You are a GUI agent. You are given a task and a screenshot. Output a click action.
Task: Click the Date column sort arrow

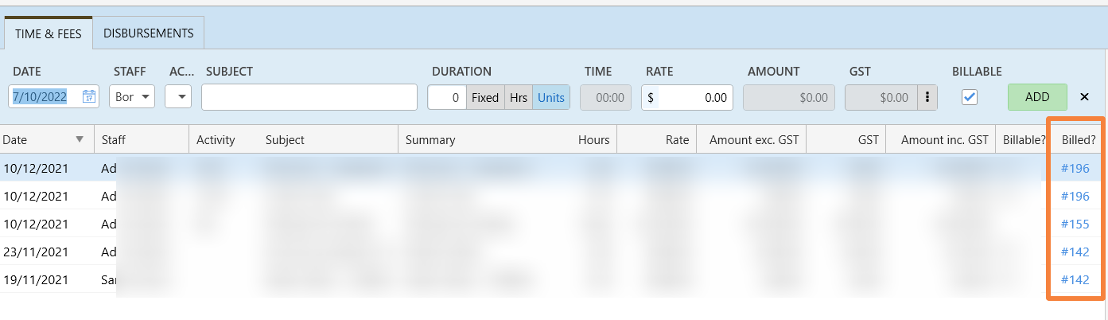[x=80, y=139]
